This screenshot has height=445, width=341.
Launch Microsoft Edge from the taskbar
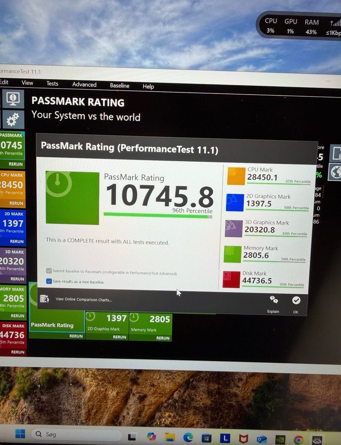pyautogui.click(x=188, y=438)
